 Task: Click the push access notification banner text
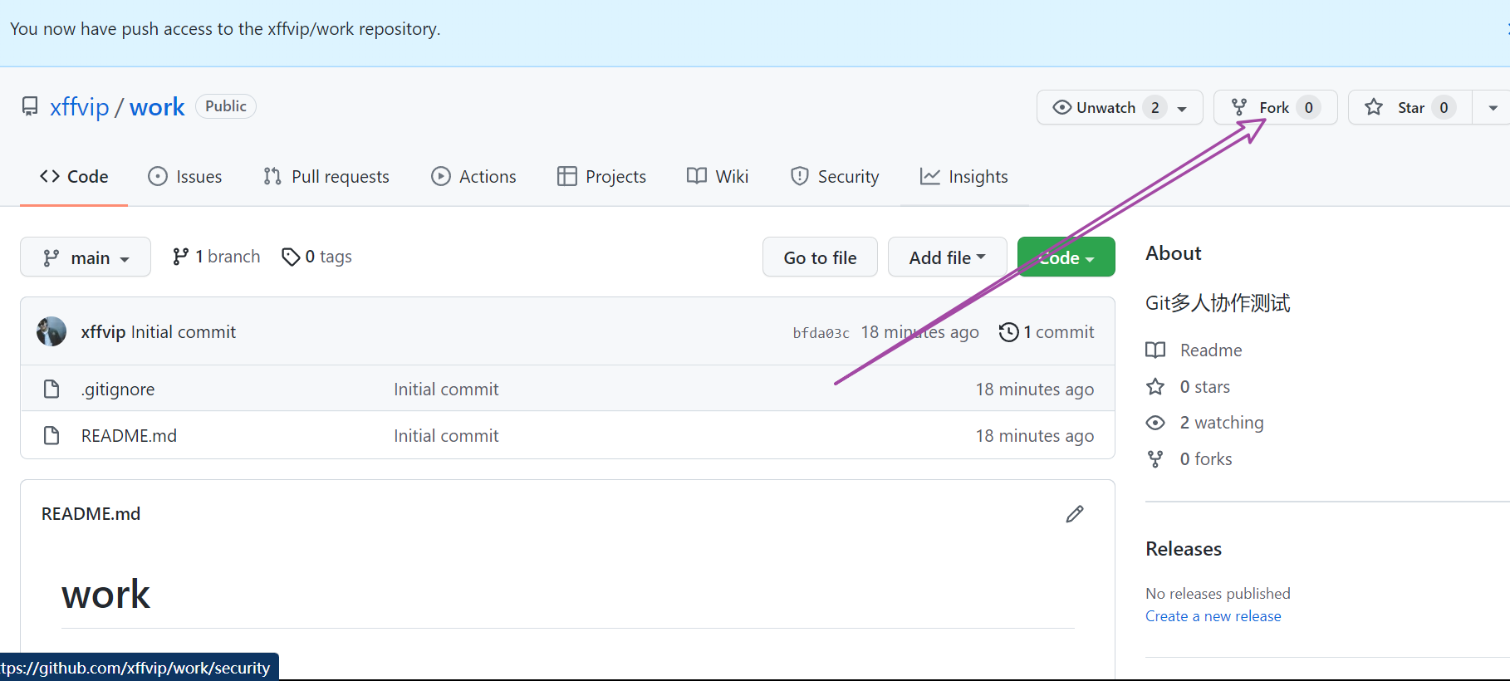(x=225, y=29)
